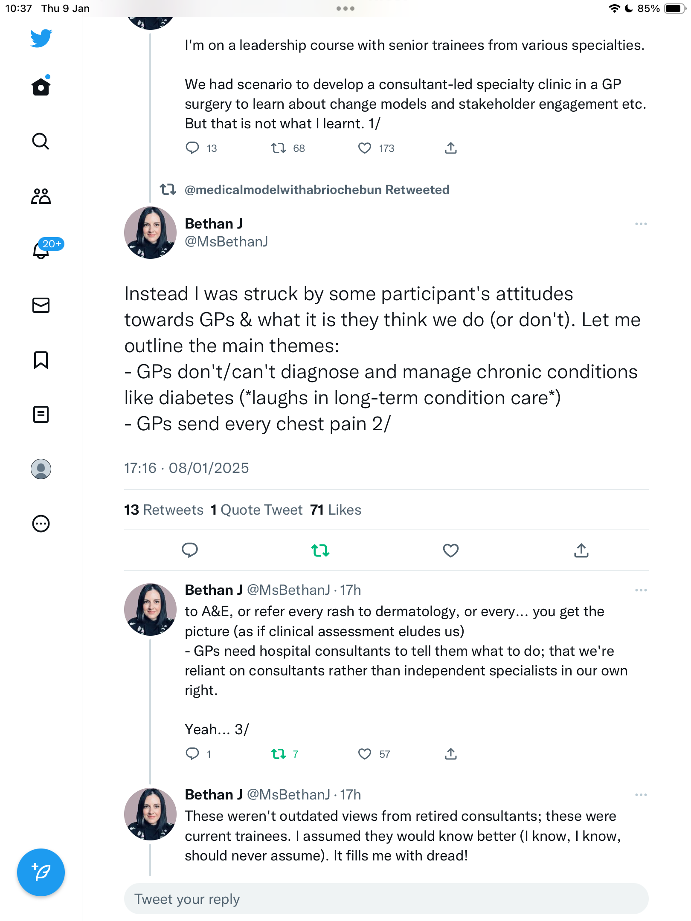Toggle like on the main tweet

click(451, 550)
